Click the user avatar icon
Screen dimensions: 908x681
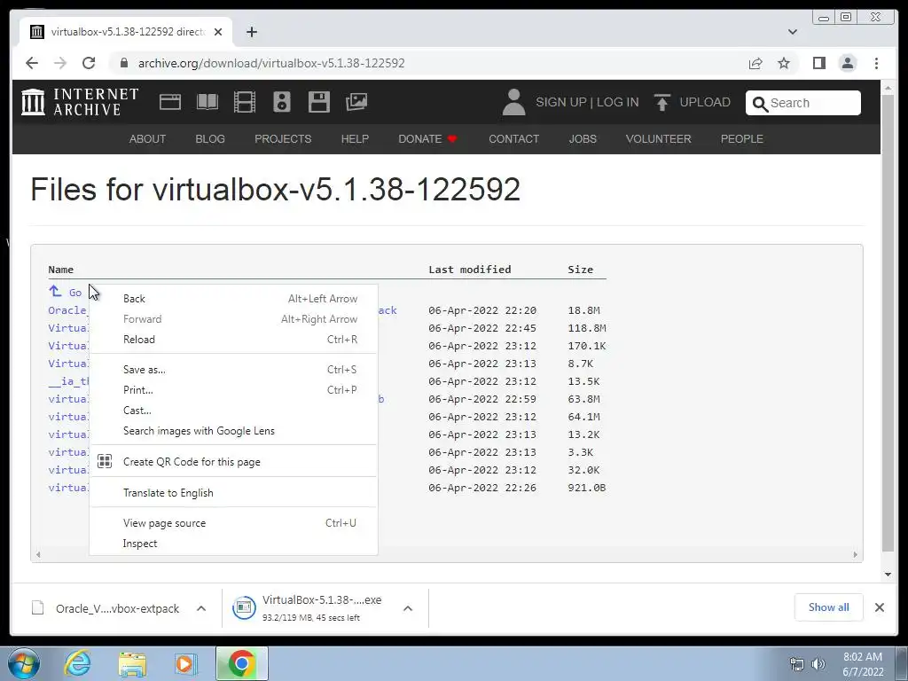(x=513, y=102)
